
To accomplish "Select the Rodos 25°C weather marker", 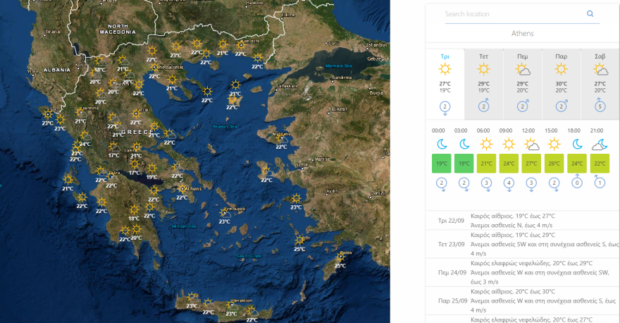I will point(339,257).
